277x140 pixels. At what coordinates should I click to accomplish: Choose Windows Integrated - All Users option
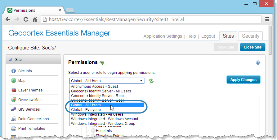[107, 114]
